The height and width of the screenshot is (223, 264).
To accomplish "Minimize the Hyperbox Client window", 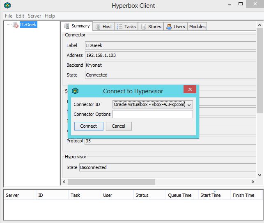I will tap(230, 5).
